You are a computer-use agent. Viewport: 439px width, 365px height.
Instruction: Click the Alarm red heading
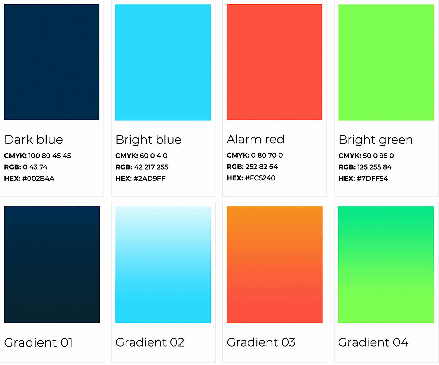[x=255, y=139]
